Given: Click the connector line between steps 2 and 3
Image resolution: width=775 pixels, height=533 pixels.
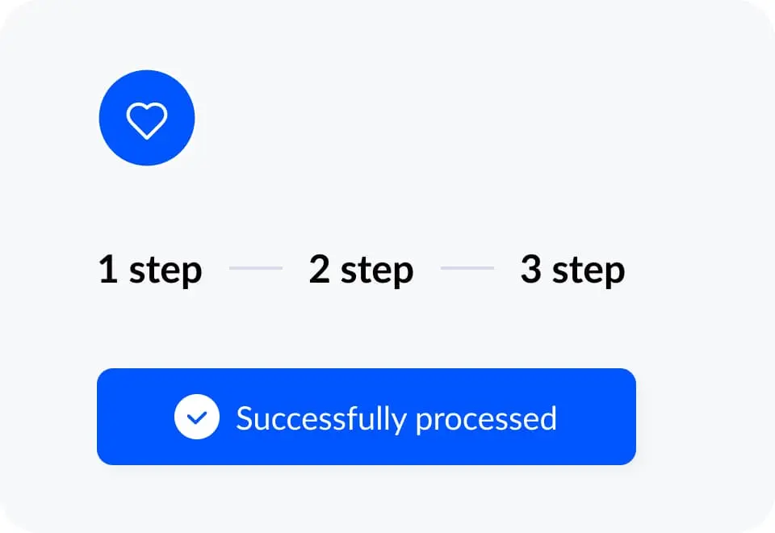Looking at the screenshot, I should (x=467, y=267).
